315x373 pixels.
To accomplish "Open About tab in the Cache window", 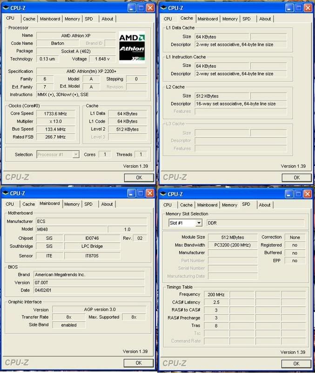I will pos(265,19).
